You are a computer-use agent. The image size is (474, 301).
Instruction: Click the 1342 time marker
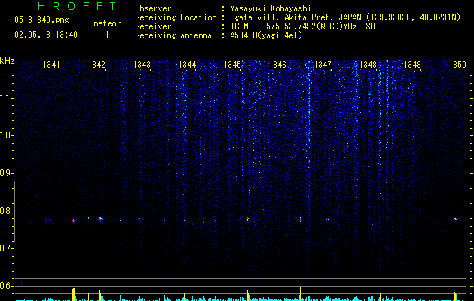coord(96,65)
